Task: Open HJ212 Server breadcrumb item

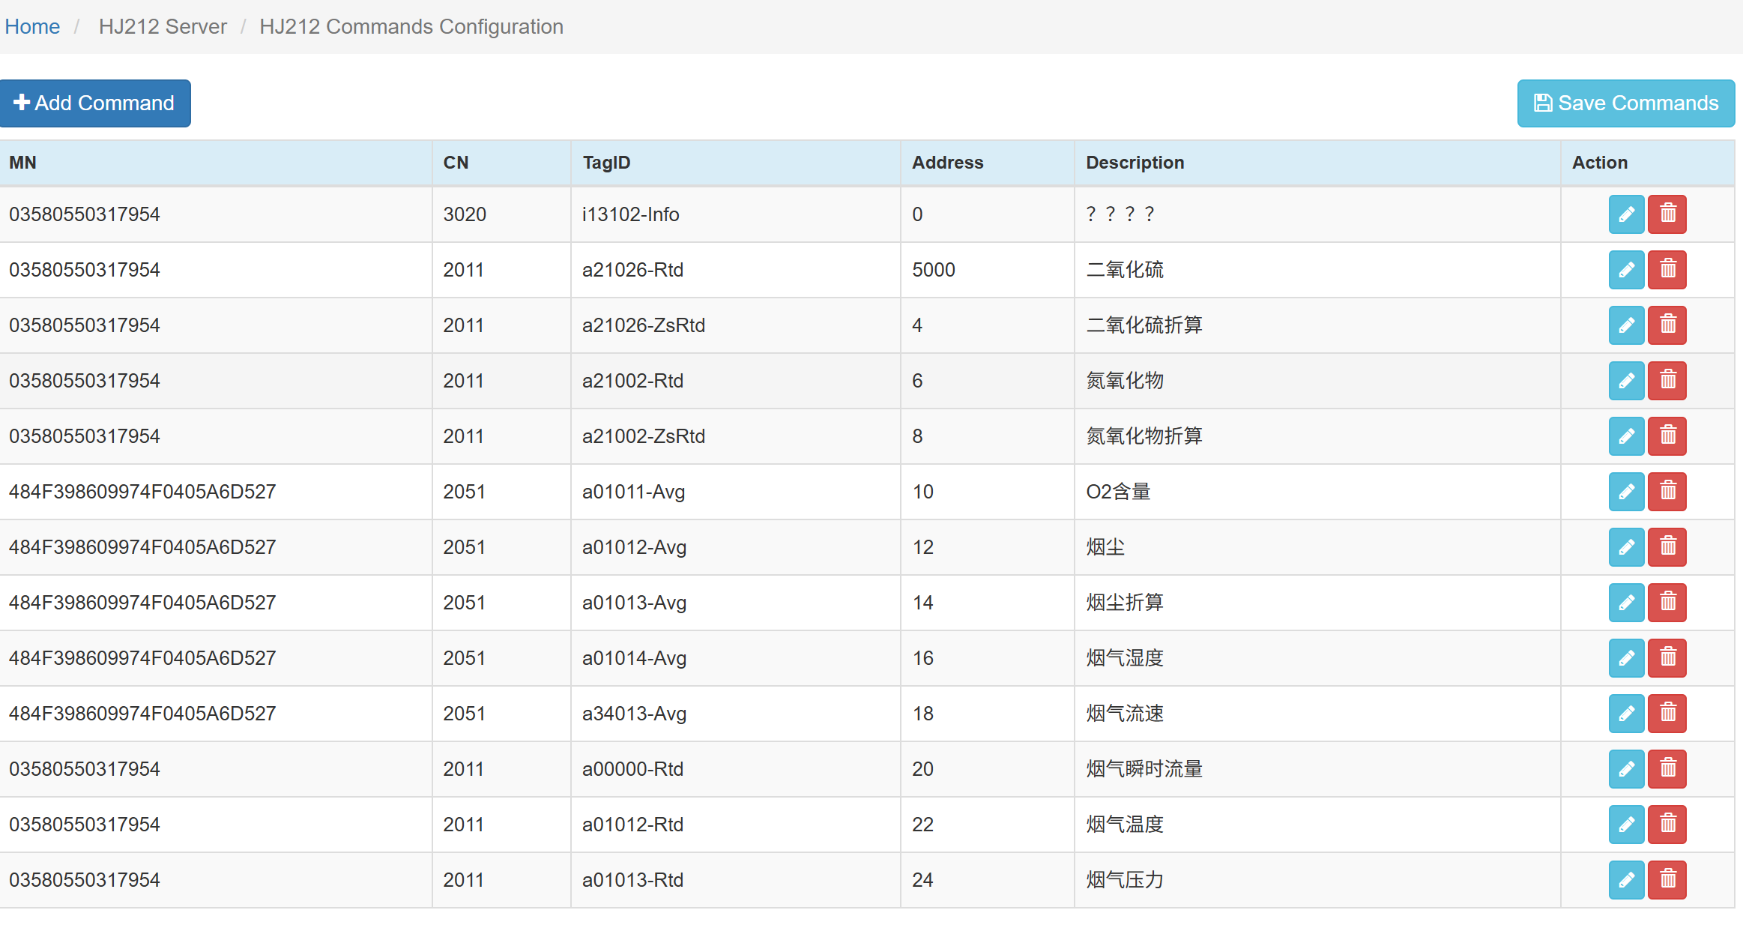Action: click(163, 27)
